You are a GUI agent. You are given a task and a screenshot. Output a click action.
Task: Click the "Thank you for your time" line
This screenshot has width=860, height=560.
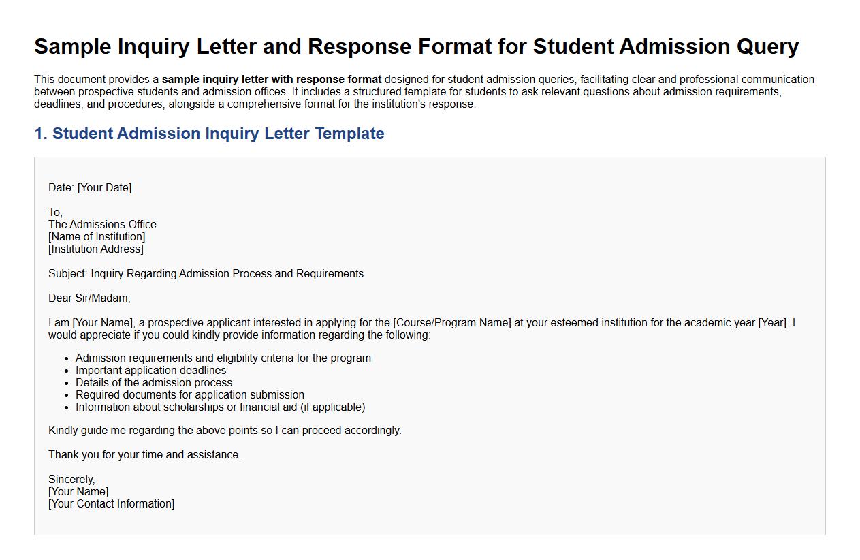(144, 455)
